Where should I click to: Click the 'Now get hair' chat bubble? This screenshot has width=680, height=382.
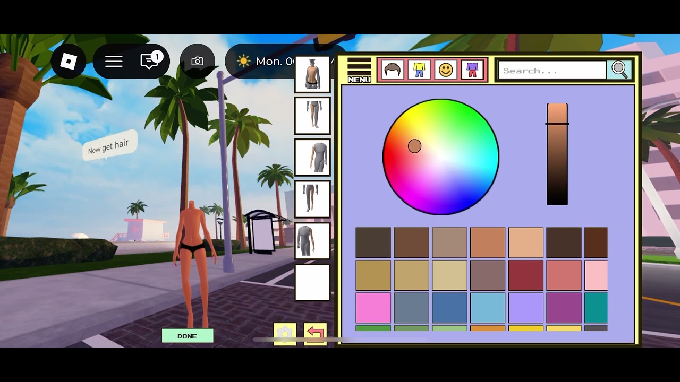[x=108, y=145]
